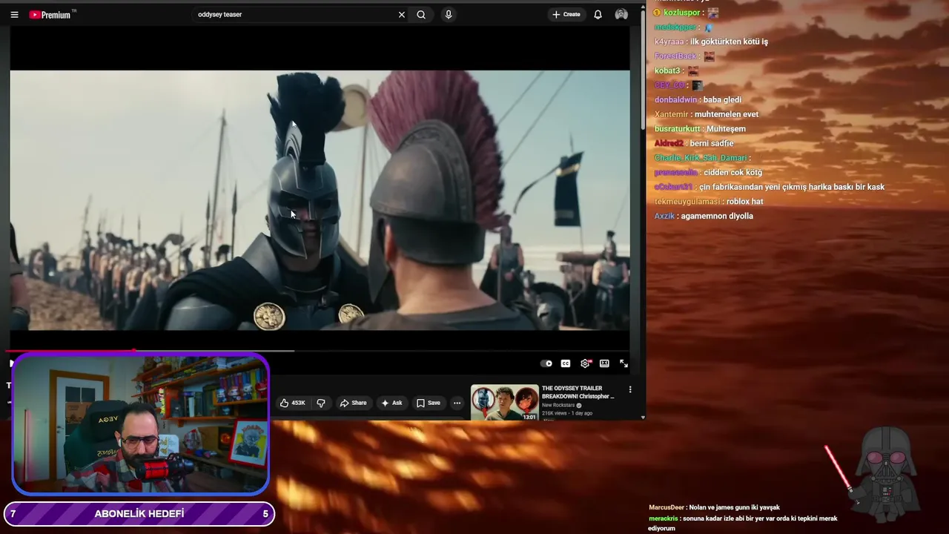This screenshot has width=949, height=534.
Task: Click '216K views' text on suggested video
Action: [555, 413]
